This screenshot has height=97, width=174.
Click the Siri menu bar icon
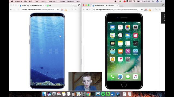coord(157,1)
